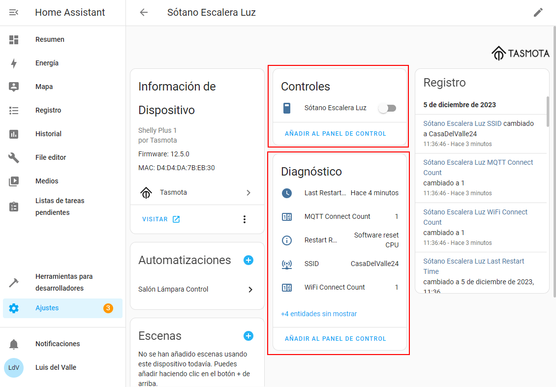This screenshot has width=556, height=387.
Task: Open the SSID diagnostic entity row
Action: pyautogui.click(x=340, y=264)
